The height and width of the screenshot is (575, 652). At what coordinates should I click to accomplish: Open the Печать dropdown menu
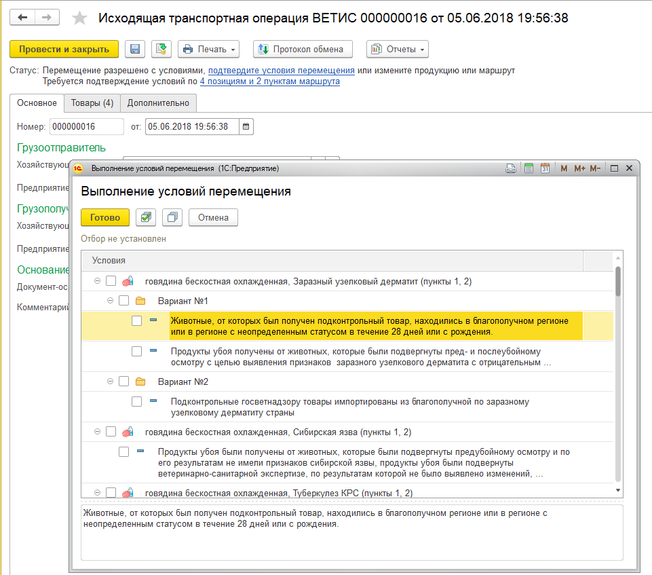pos(209,49)
